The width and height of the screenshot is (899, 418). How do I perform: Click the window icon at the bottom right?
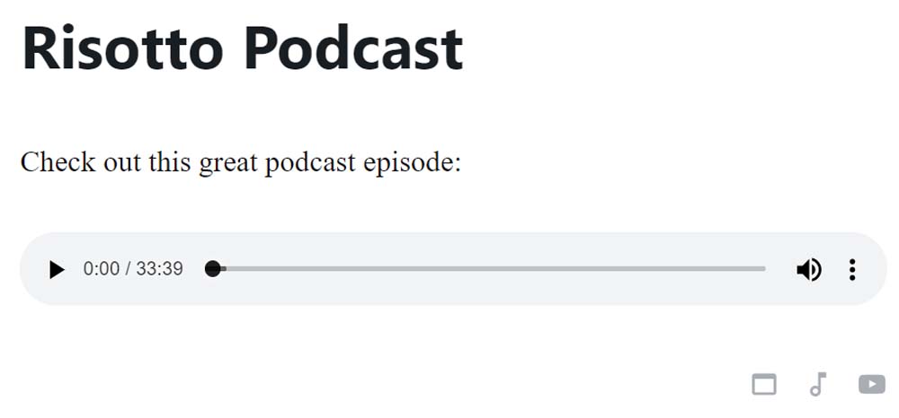[x=764, y=384]
